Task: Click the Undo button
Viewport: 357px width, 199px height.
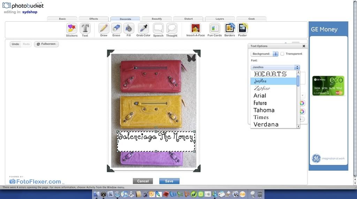Action: [15, 44]
